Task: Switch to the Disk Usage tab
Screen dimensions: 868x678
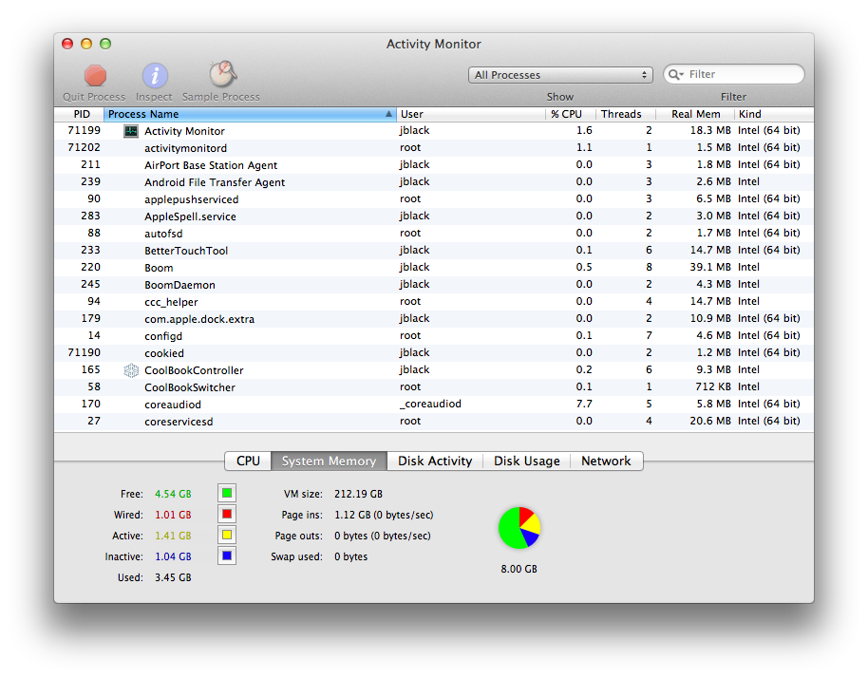Action: 526,461
